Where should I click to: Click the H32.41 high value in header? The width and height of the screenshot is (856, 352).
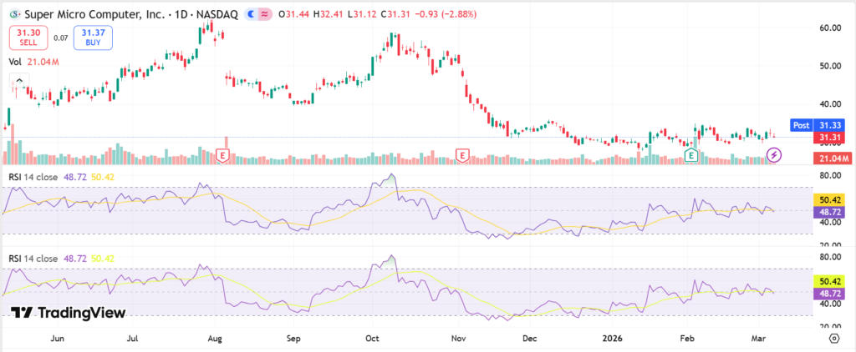point(329,15)
